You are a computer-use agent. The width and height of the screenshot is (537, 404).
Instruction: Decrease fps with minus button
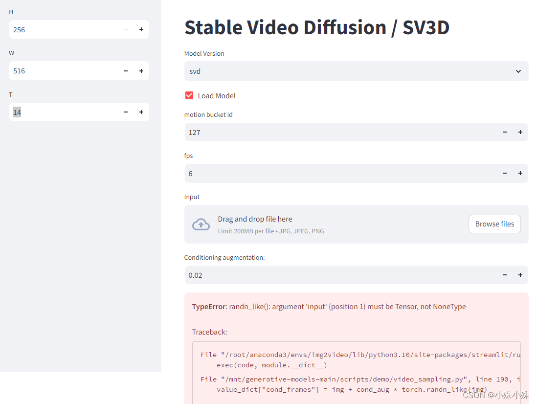(x=504, y=173)
